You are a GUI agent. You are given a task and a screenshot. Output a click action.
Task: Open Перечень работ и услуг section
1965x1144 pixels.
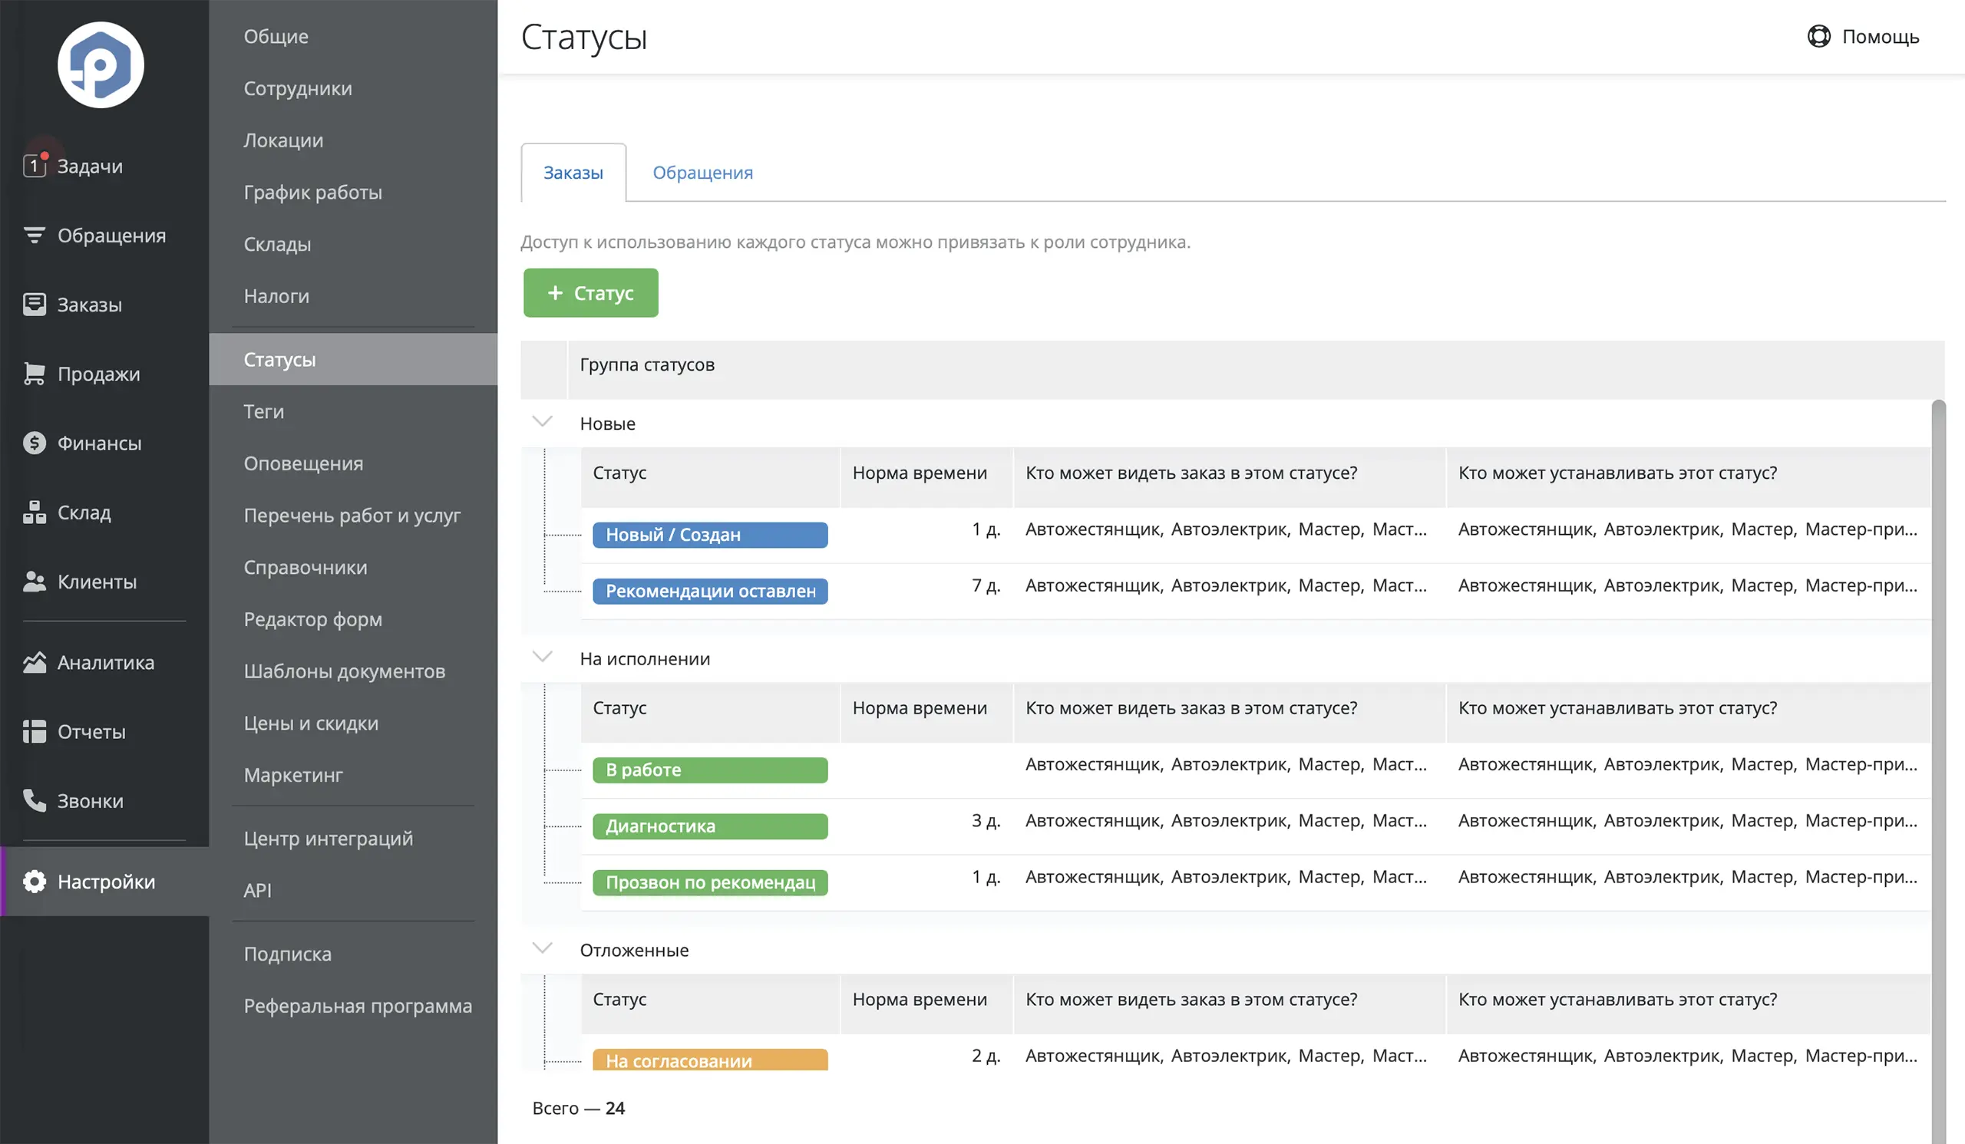[x=352, y=515]
